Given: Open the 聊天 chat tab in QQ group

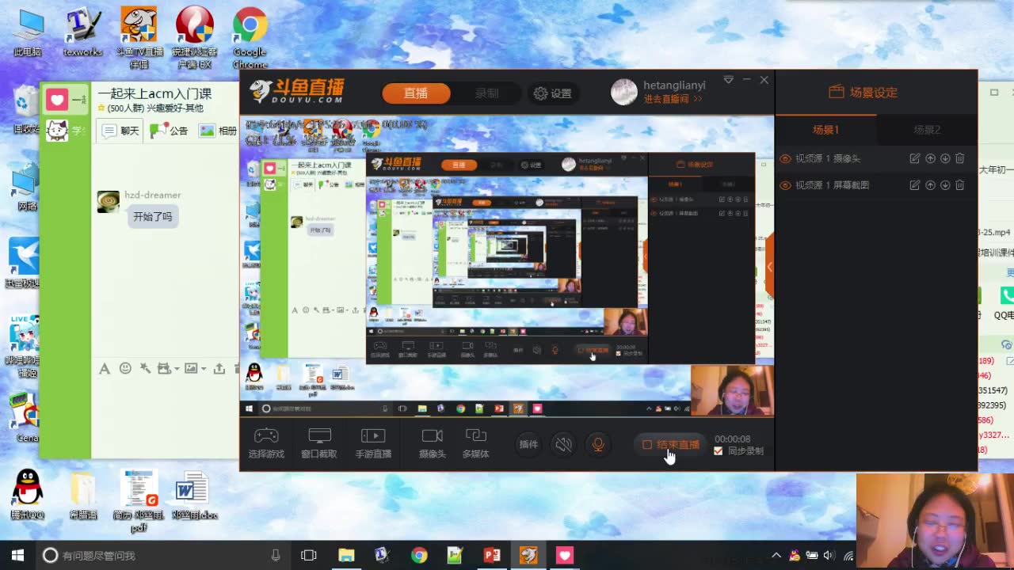Looking at the screenshot, I should (x=120, y=131).
